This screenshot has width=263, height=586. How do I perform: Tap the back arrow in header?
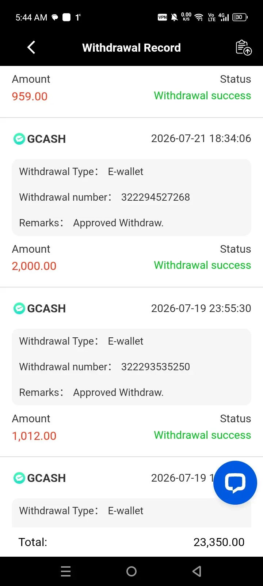click(31, 48)
